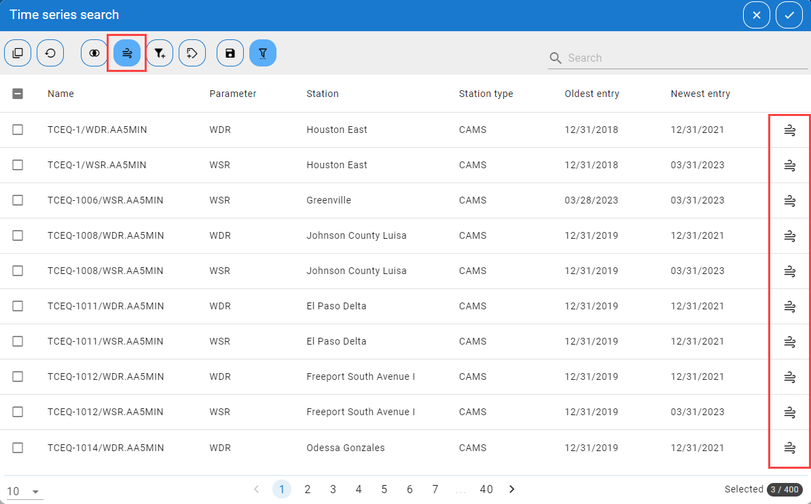
Task: Click the add tag icon in toolbar
Action: click(x=192, y=53)
